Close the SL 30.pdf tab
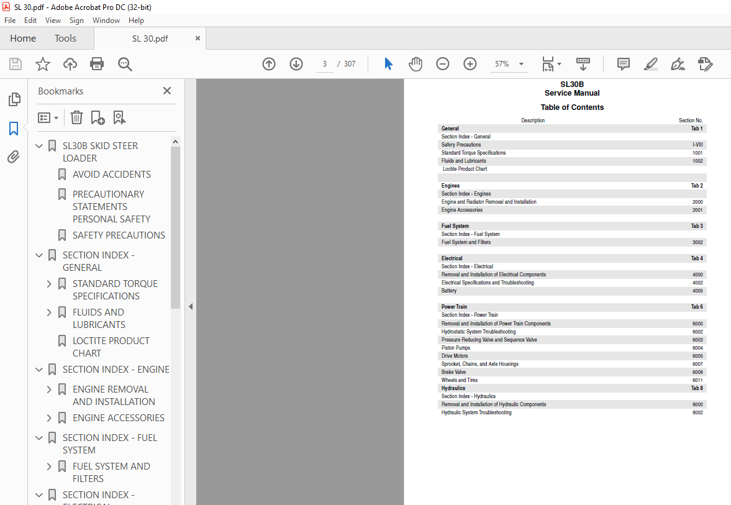Viewport: 731px width, 505px height. [x=198, y=39]
